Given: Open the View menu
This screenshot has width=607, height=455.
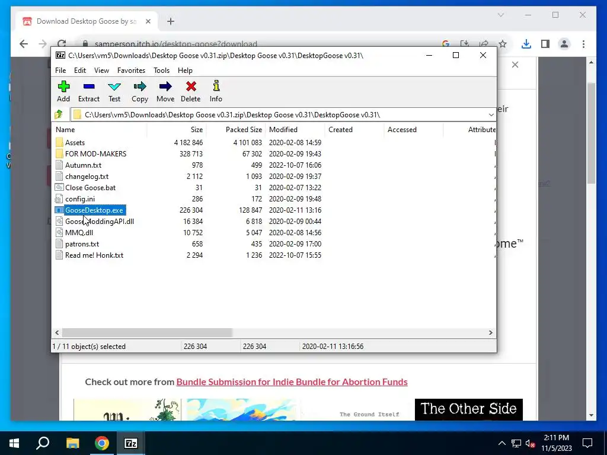Looking at the screenshot, I should [101, 71].
